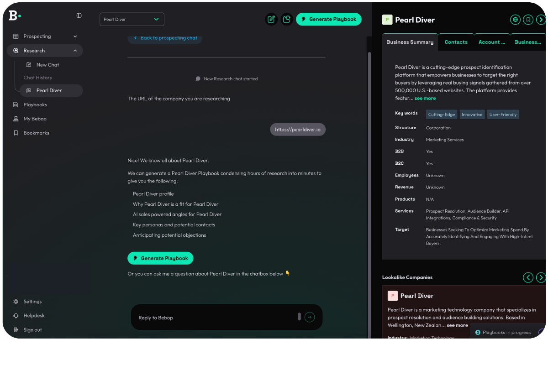This screenshot has height=365, width=548.
Task: Expand the Prospecting chevron
Action: click(75, 36)
